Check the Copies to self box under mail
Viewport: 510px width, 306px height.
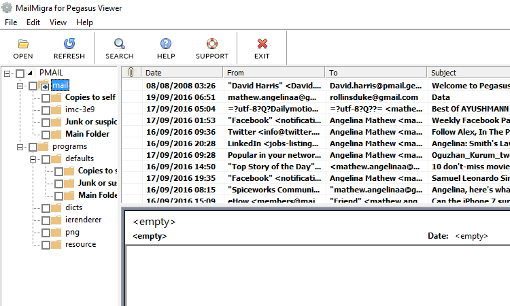46,98
